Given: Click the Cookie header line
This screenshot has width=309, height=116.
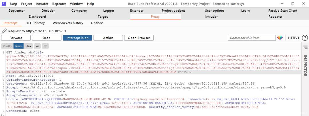Looking at the screenshot, I should pyautogui.click(x=151, y=103).
